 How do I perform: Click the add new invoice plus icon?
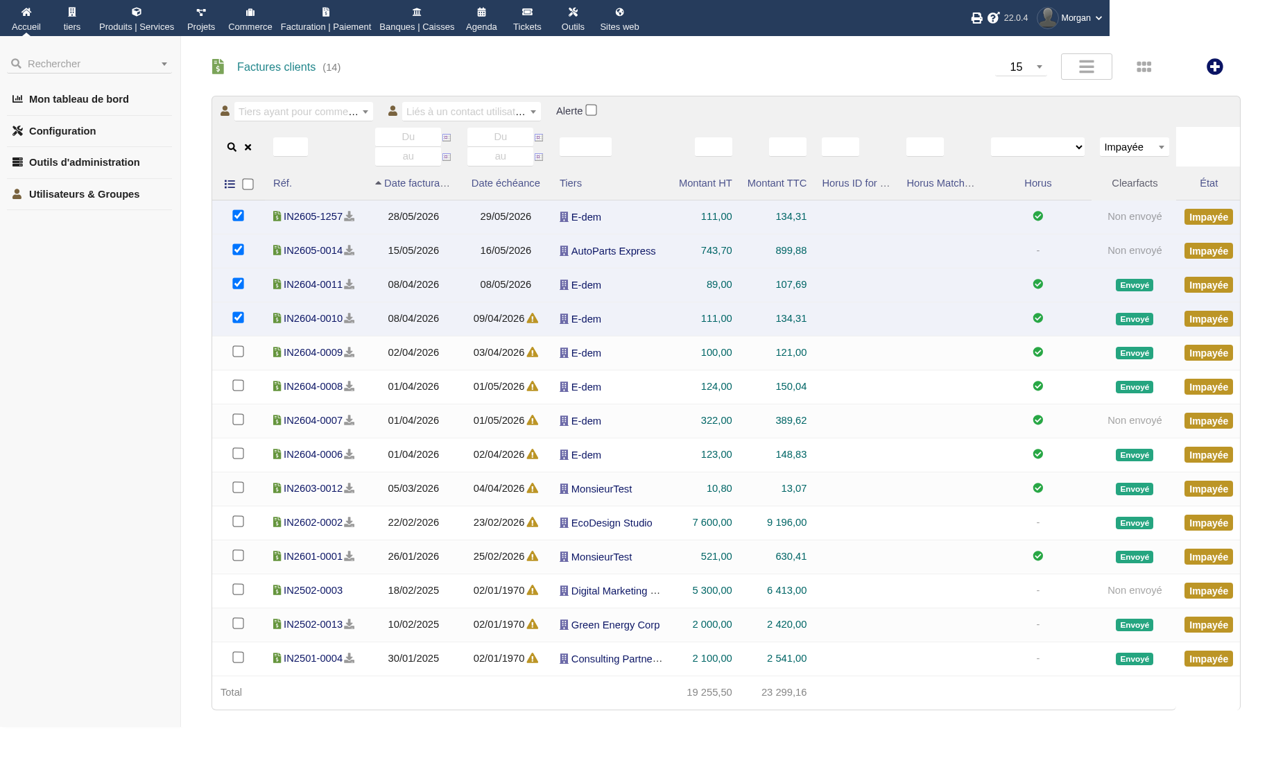coord(1214,67)
